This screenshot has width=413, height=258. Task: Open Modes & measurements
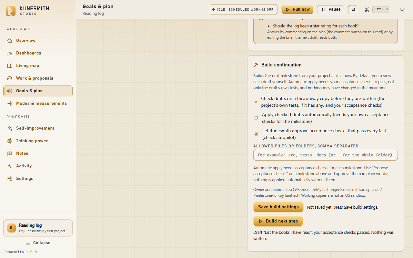click(x=38, y=103)
